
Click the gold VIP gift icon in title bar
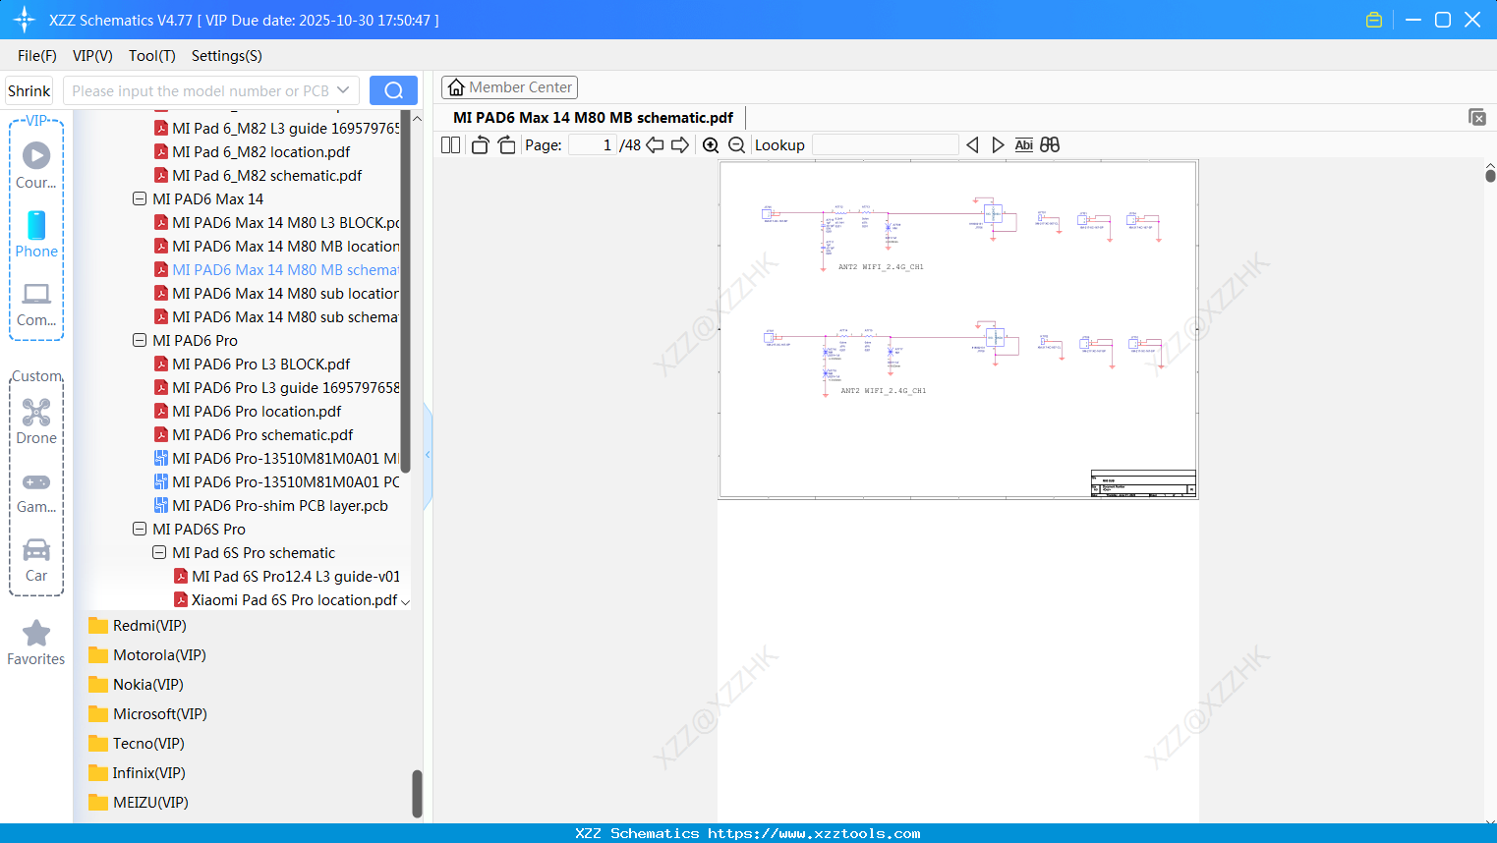click(1374, 20)
